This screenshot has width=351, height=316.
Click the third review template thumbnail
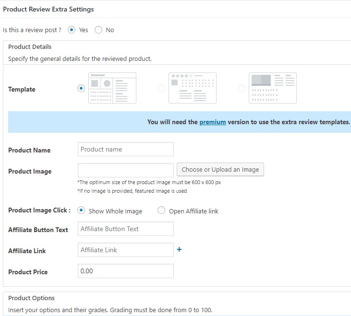(272, 88)
